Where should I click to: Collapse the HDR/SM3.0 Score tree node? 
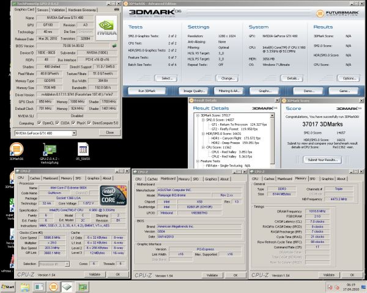tap(203, 134)
